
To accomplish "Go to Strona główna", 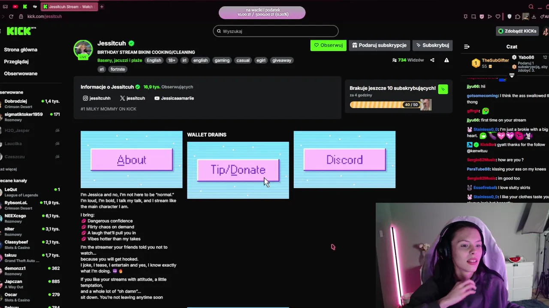I will click(21, 50).
